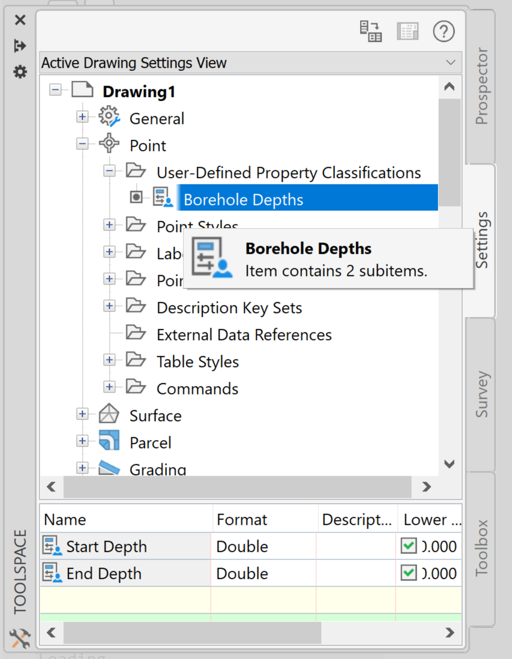Screen dimensions: 512x659
Task: Close the Toolspace palette
Action: click(20, 20)
